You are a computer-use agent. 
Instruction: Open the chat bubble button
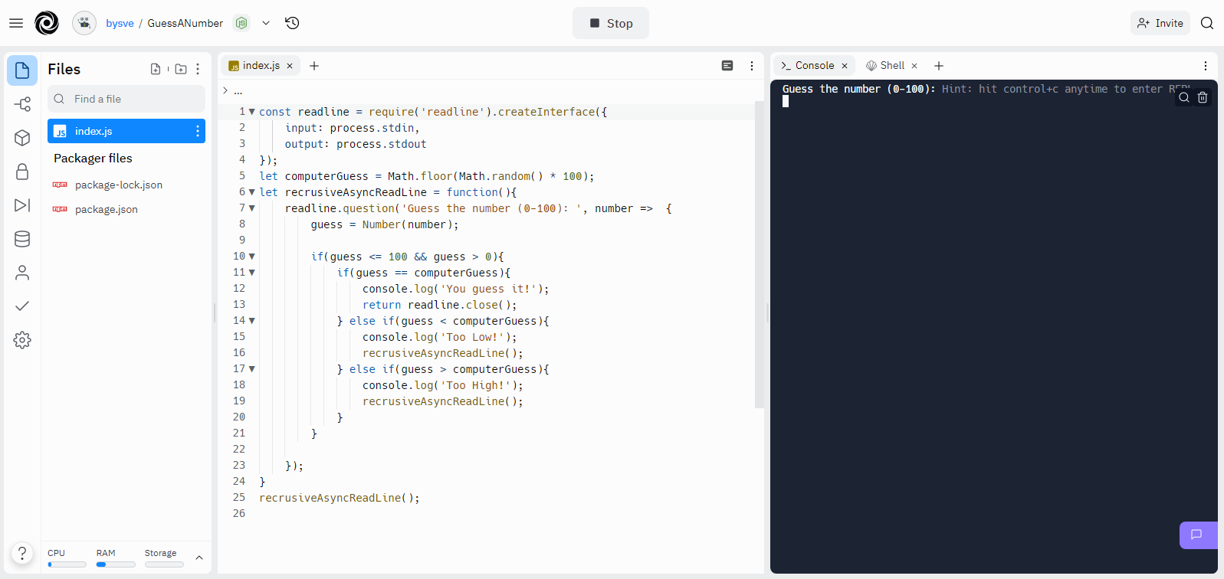point(1197,535)
